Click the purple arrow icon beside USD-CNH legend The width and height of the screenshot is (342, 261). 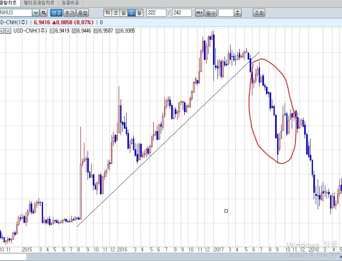tap(8, 31)
